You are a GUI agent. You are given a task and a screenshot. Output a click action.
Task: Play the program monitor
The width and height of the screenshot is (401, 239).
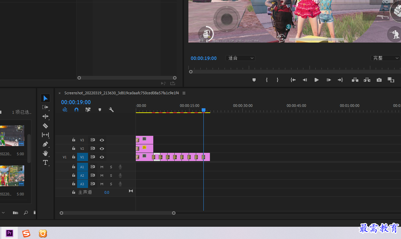pyautogui.click(x=317, y=80)
